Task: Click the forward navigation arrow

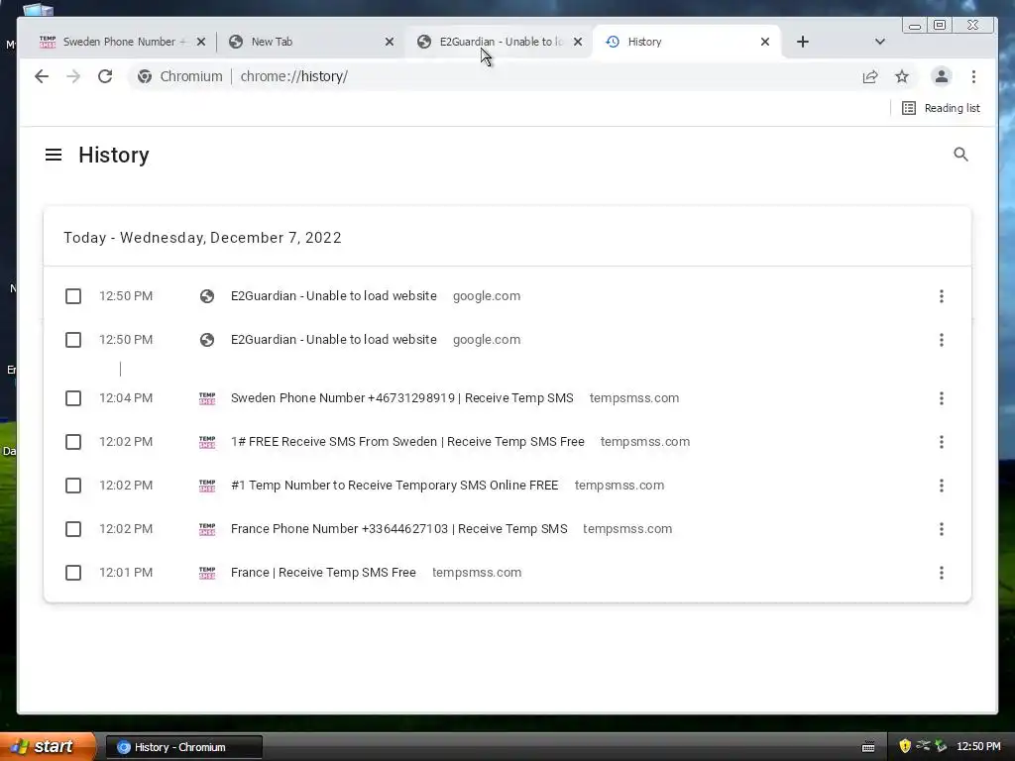Action: (73, 76)
